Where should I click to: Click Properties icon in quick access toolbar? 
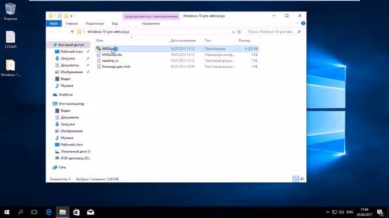click(x=60, y=16)
